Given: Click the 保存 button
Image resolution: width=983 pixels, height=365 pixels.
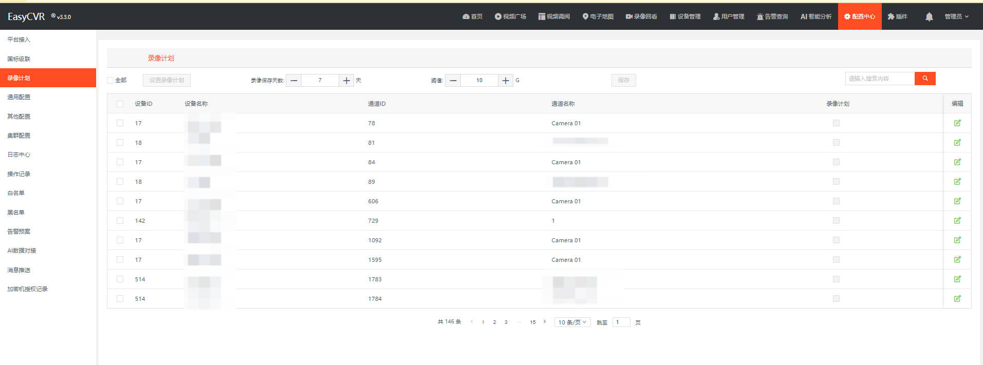Looking at the screenshot, I should 623,81.
